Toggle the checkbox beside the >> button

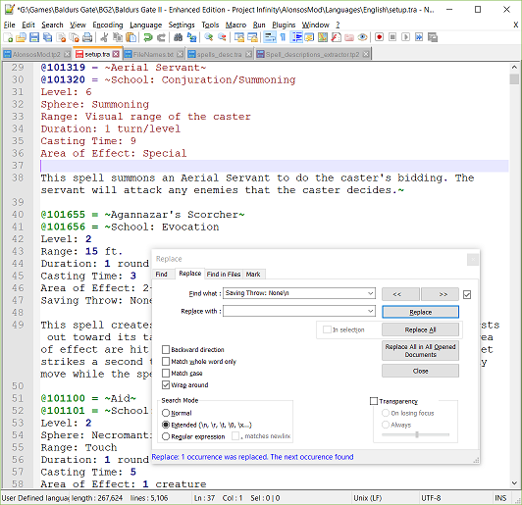467,294
